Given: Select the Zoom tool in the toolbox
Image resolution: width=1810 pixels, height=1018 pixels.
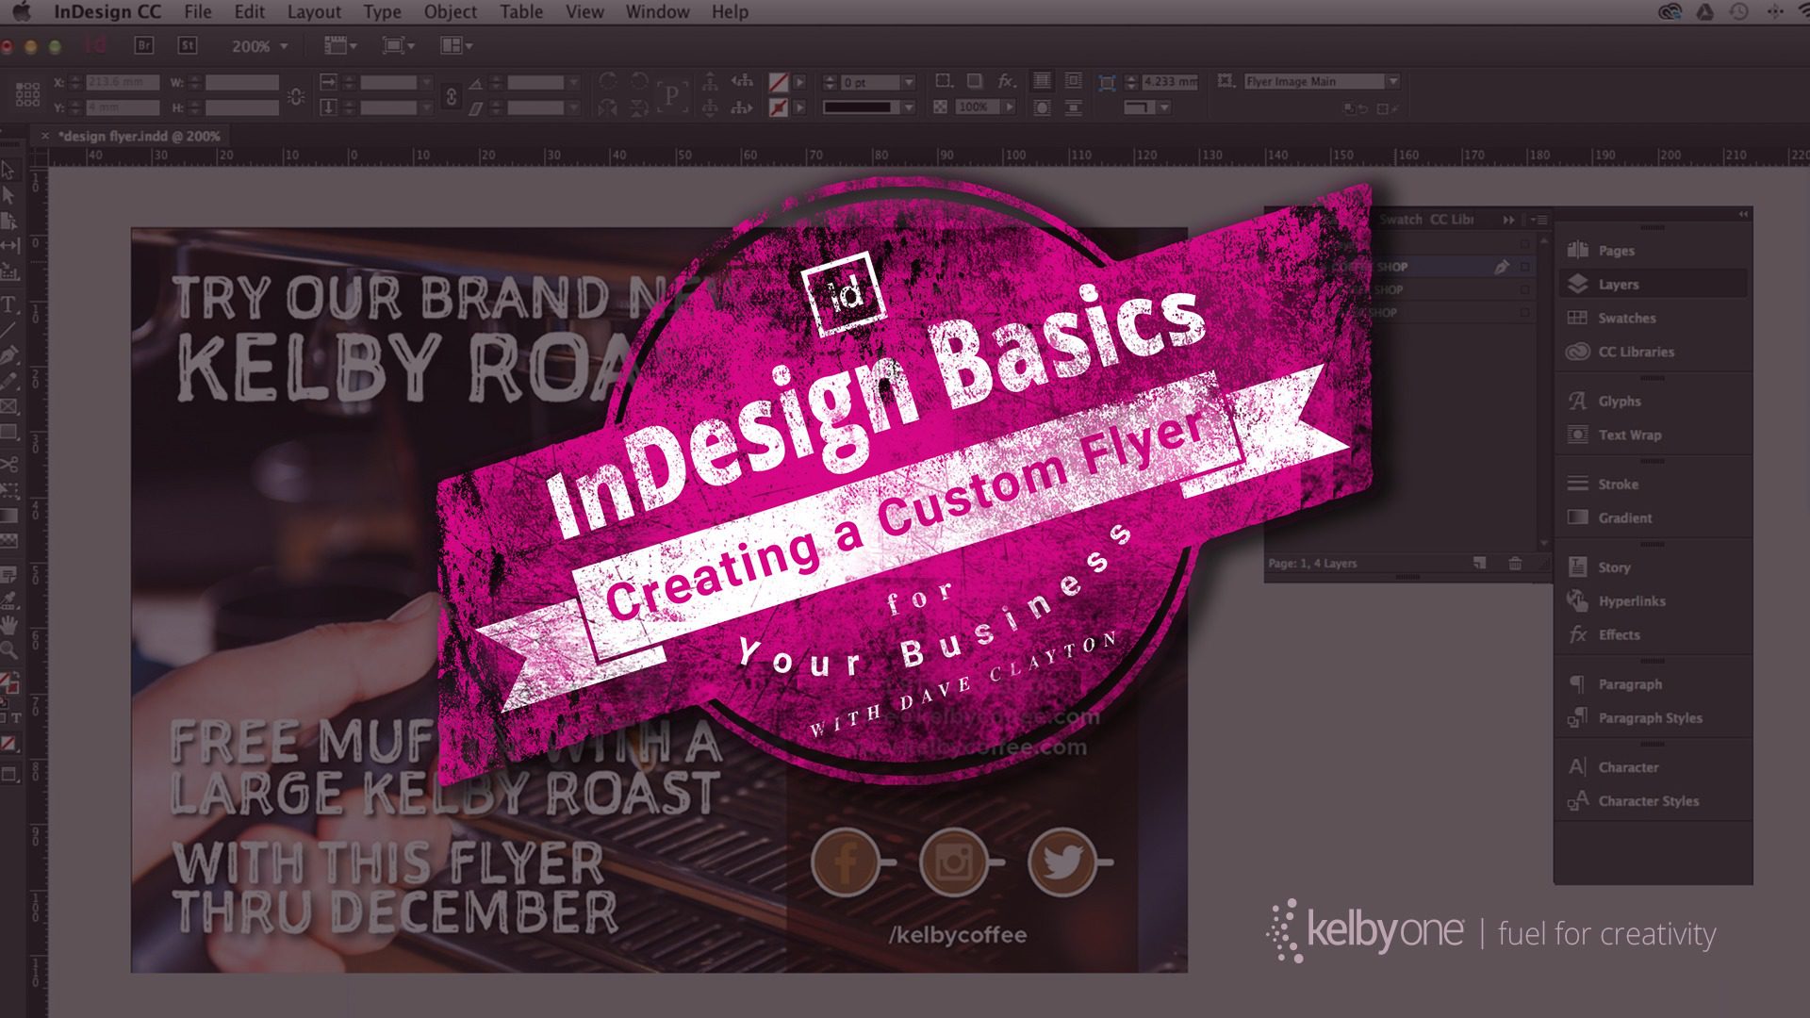Looking at the screenshot, I should click(x=8, y=649).
